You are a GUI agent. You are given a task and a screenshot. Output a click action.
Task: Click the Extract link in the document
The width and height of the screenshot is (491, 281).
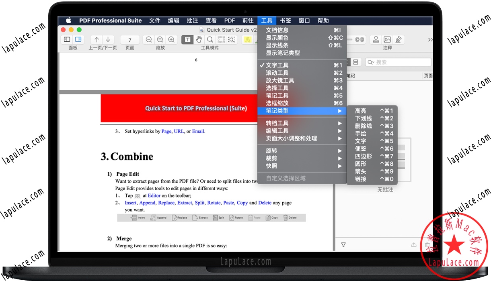[x=185, y=203]
